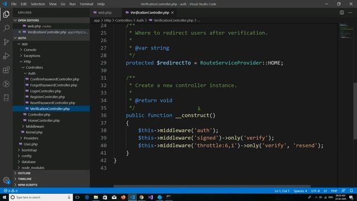This screenshot has width=357, height=201.
Task: Click the feedback icon in status bar
Action: click(x=344, y=190)
